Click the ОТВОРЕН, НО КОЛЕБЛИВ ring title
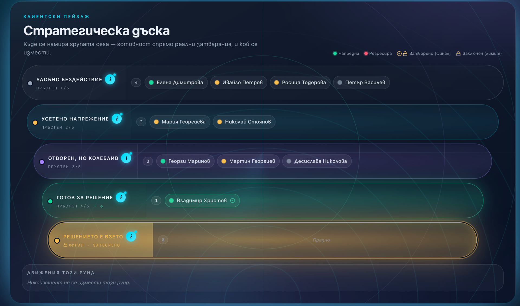This screenshot has height=306, width=520. point(83,158)
